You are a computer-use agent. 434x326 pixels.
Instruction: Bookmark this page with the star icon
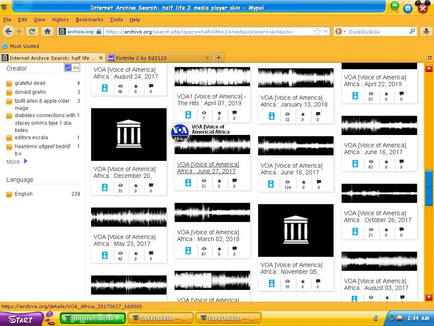[317, 31]
